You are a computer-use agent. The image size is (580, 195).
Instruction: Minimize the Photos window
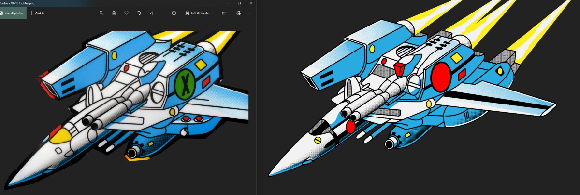[227, 3]
